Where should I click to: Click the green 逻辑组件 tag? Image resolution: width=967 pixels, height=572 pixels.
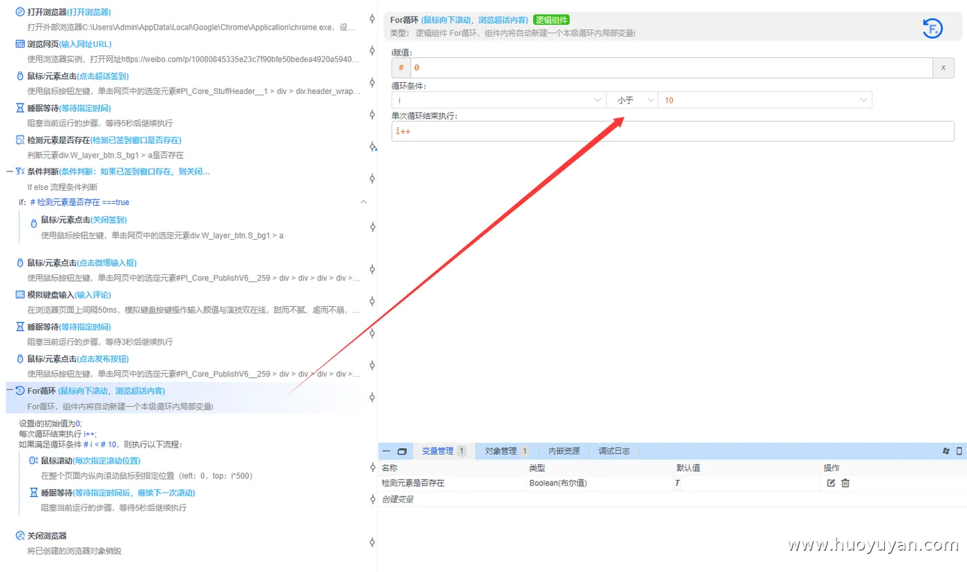551,20
